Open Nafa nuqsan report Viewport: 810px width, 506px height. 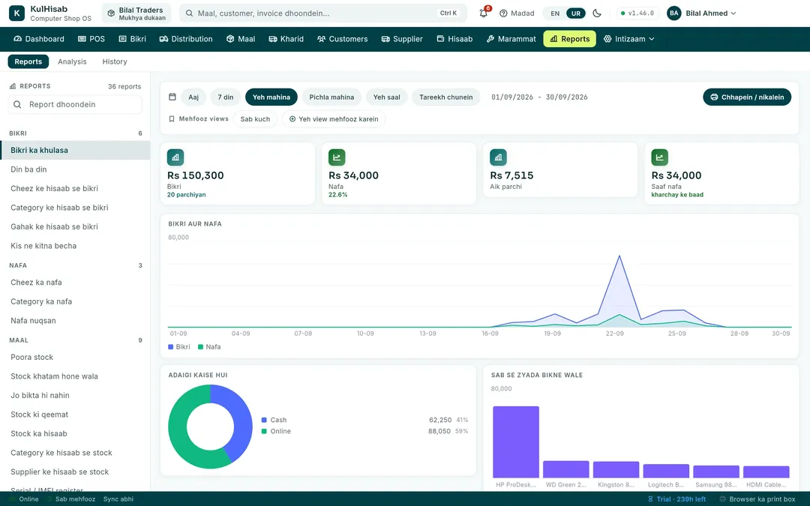pyautogui.click(x=75, y=321)
